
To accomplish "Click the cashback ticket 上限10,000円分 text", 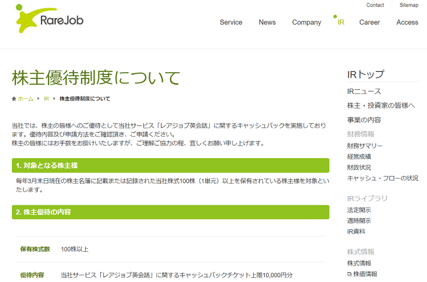I will pos(176,275).
